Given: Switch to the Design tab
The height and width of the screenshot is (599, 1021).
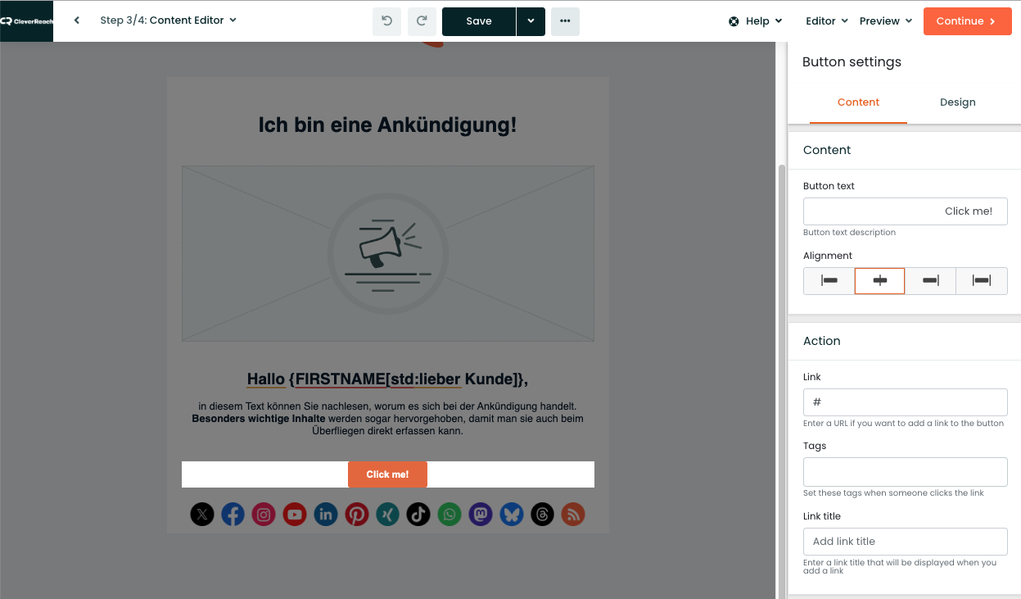Looking at the screenshot, I should point(957,102).
